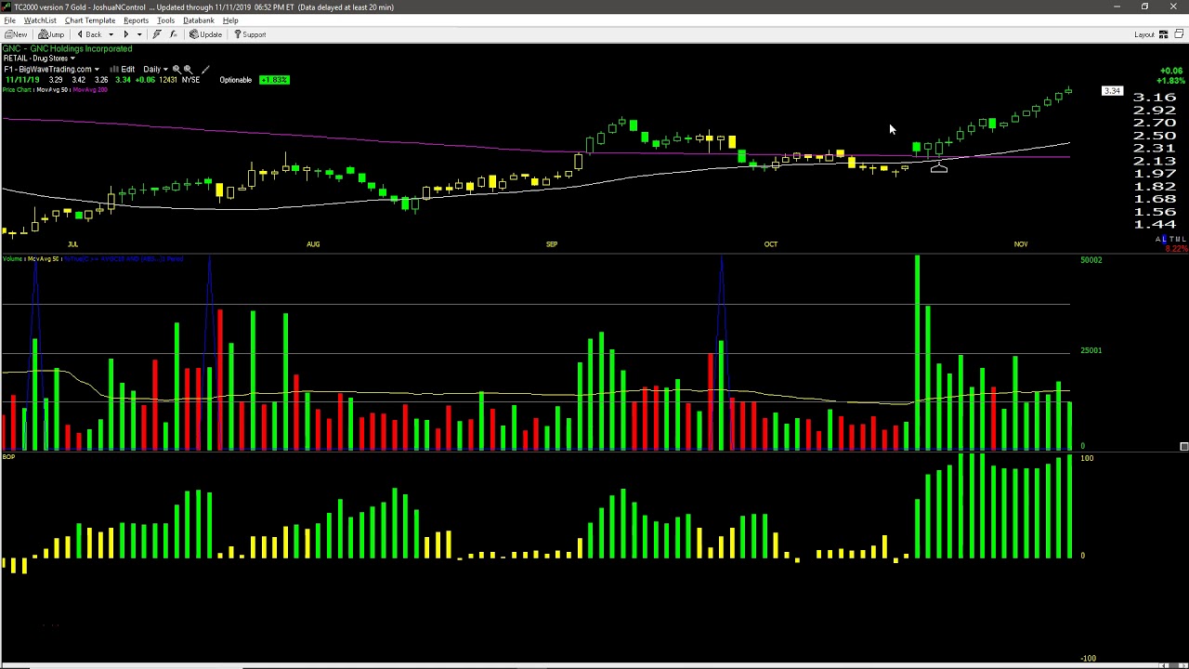Click the New toolbar button
This screenshot has width=1189, height=669.
click(x=16, y=34)
